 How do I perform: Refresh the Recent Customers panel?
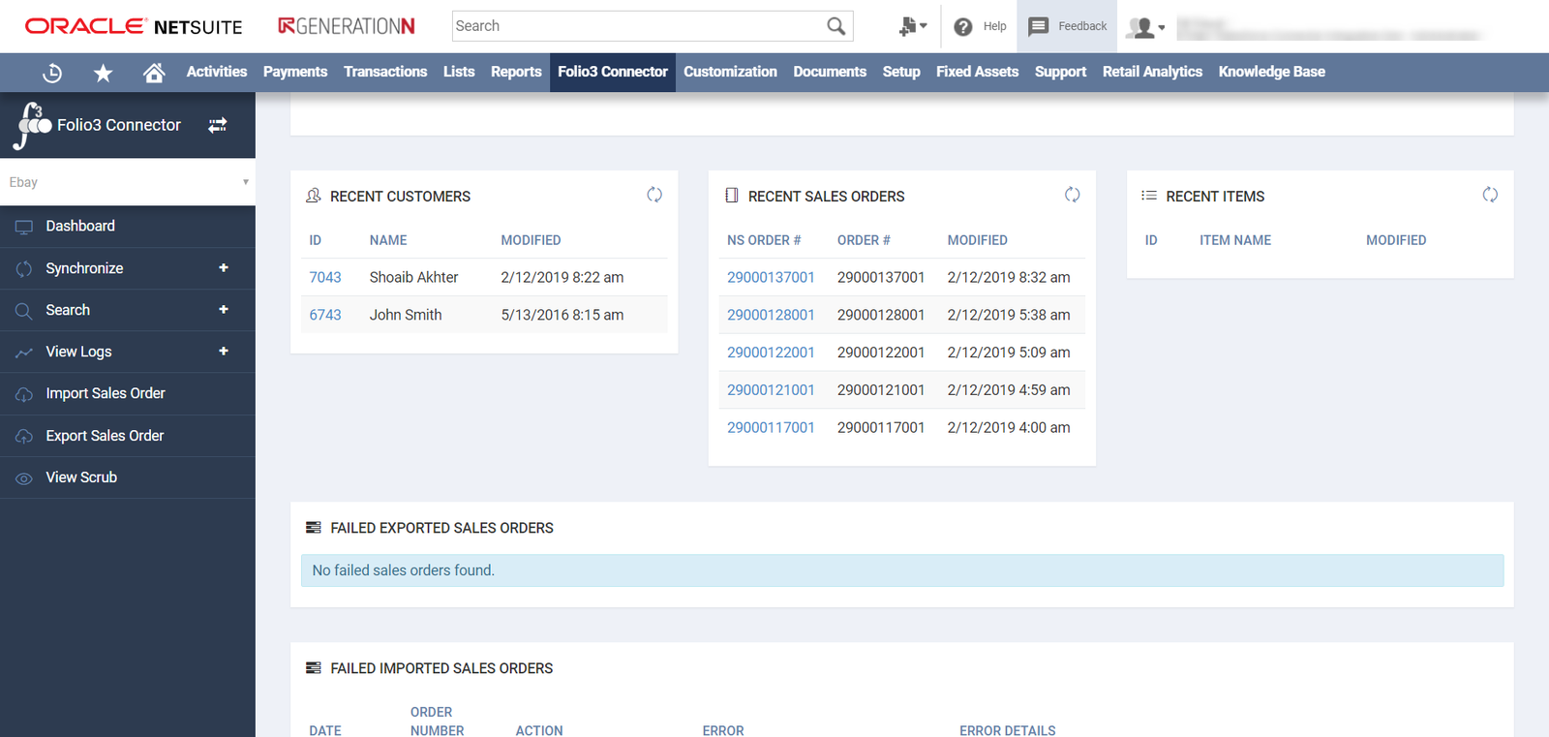654,195
